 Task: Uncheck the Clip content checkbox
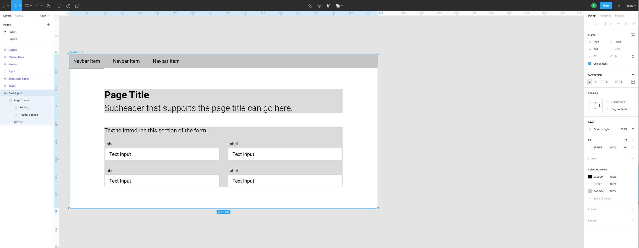click(x=590, y=64)
